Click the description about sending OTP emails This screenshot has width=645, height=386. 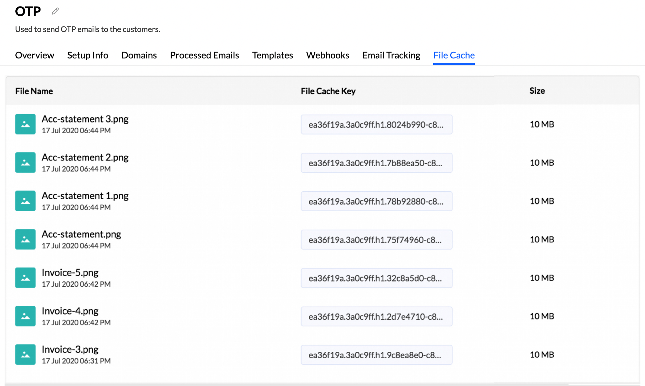point(88,29)
